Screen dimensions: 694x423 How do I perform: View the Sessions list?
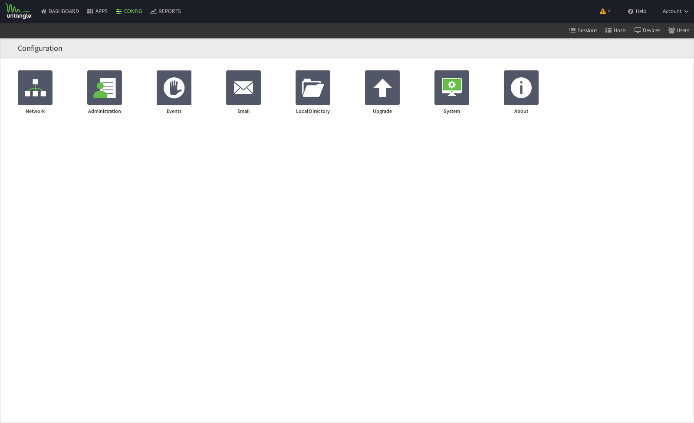pyautogui.click(x=583, y=30)
